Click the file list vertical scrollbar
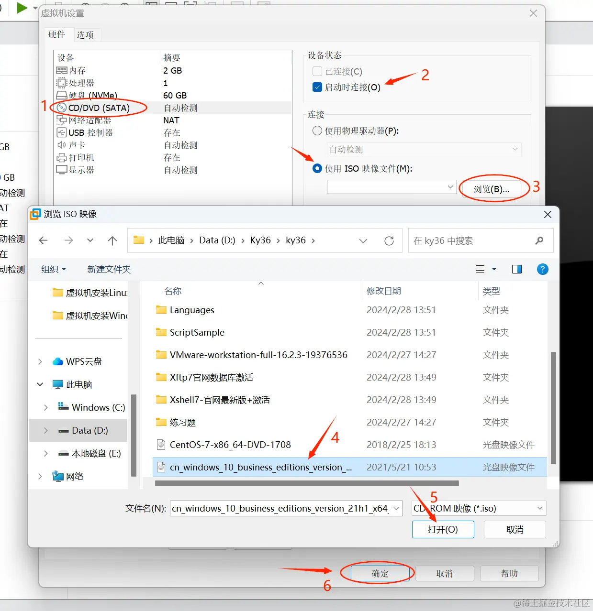The width and height of the screenshot is (593, 611). pos(553,408)
